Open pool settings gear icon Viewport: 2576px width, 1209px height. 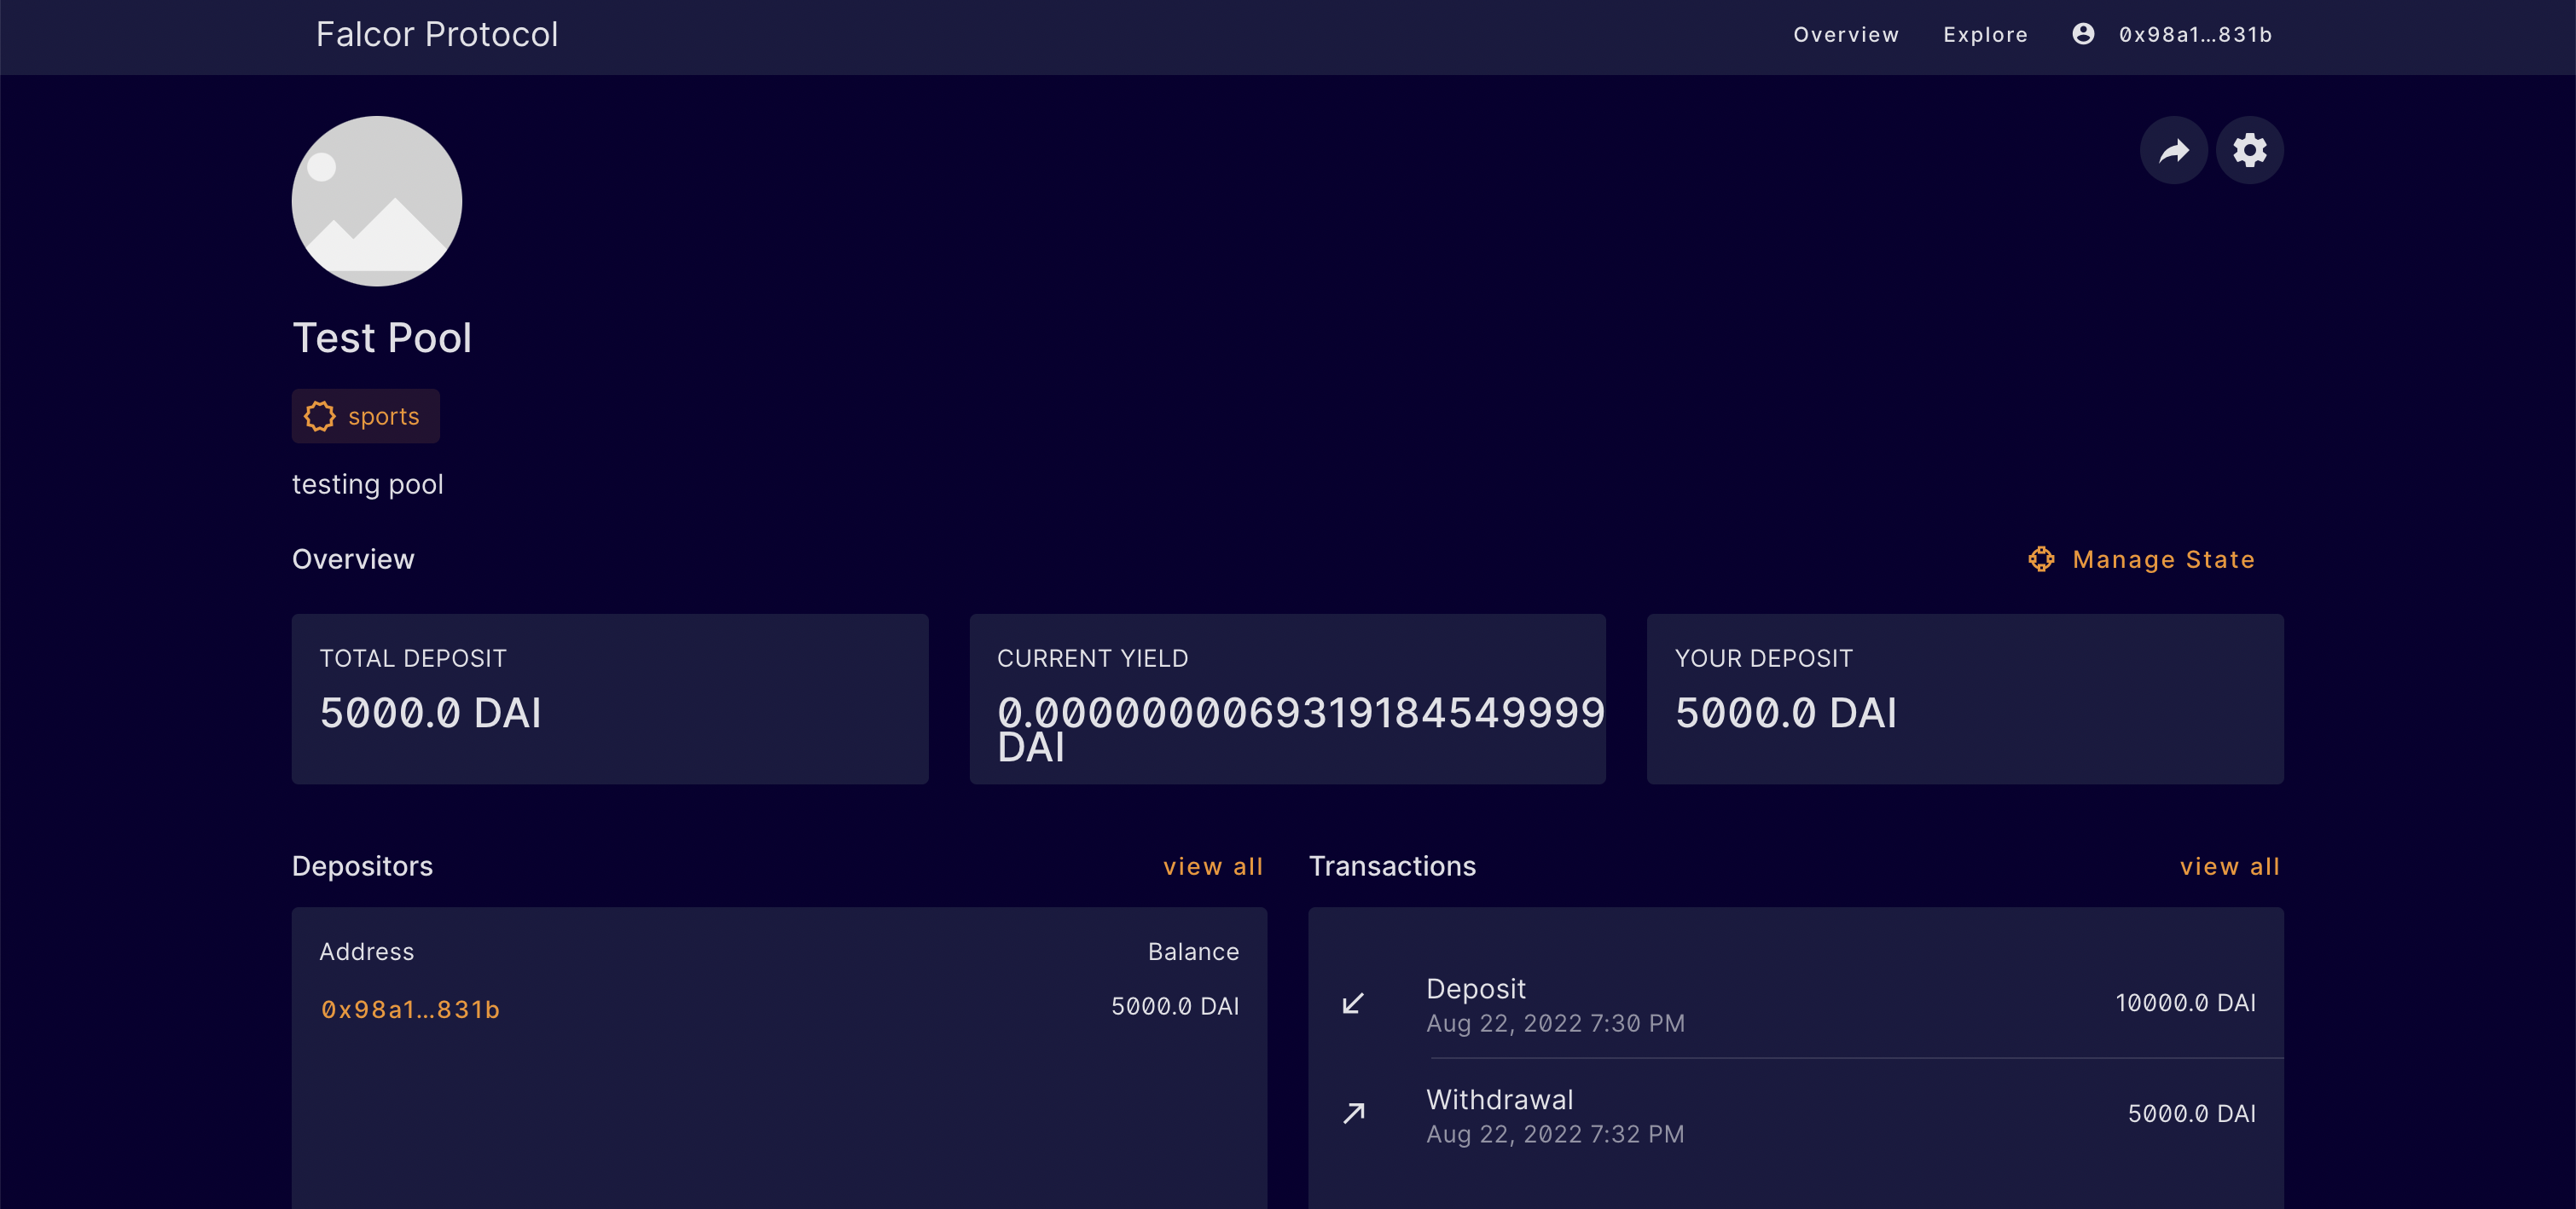tap(2249, 151)
